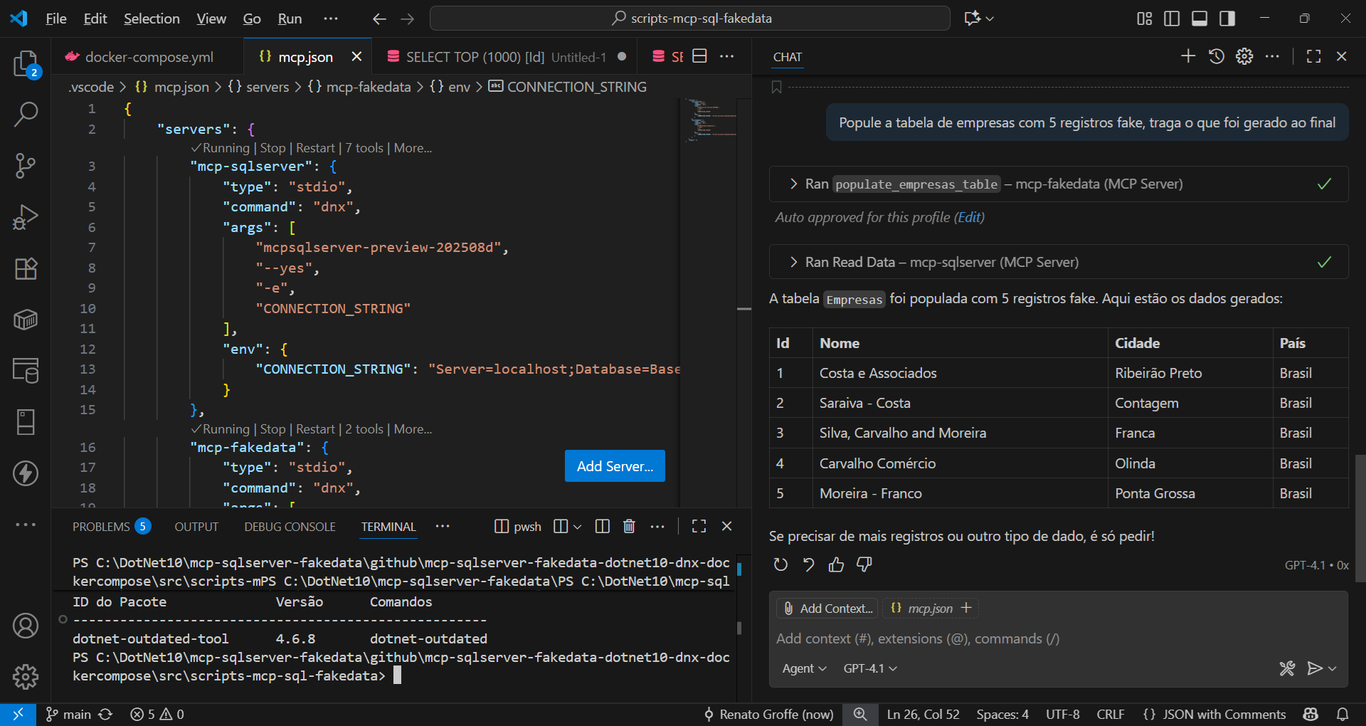Open chat settings gear
Viewport: 1366px width, 726px height.
1244,56
